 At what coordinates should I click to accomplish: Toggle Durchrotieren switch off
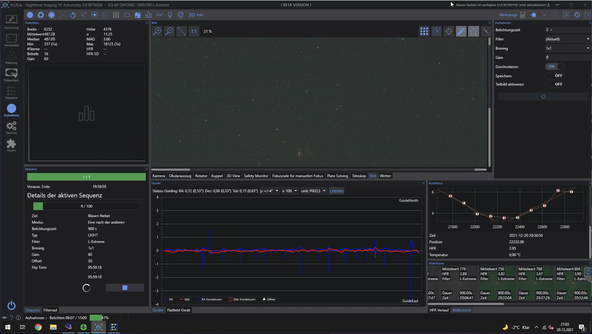(555, 66)
